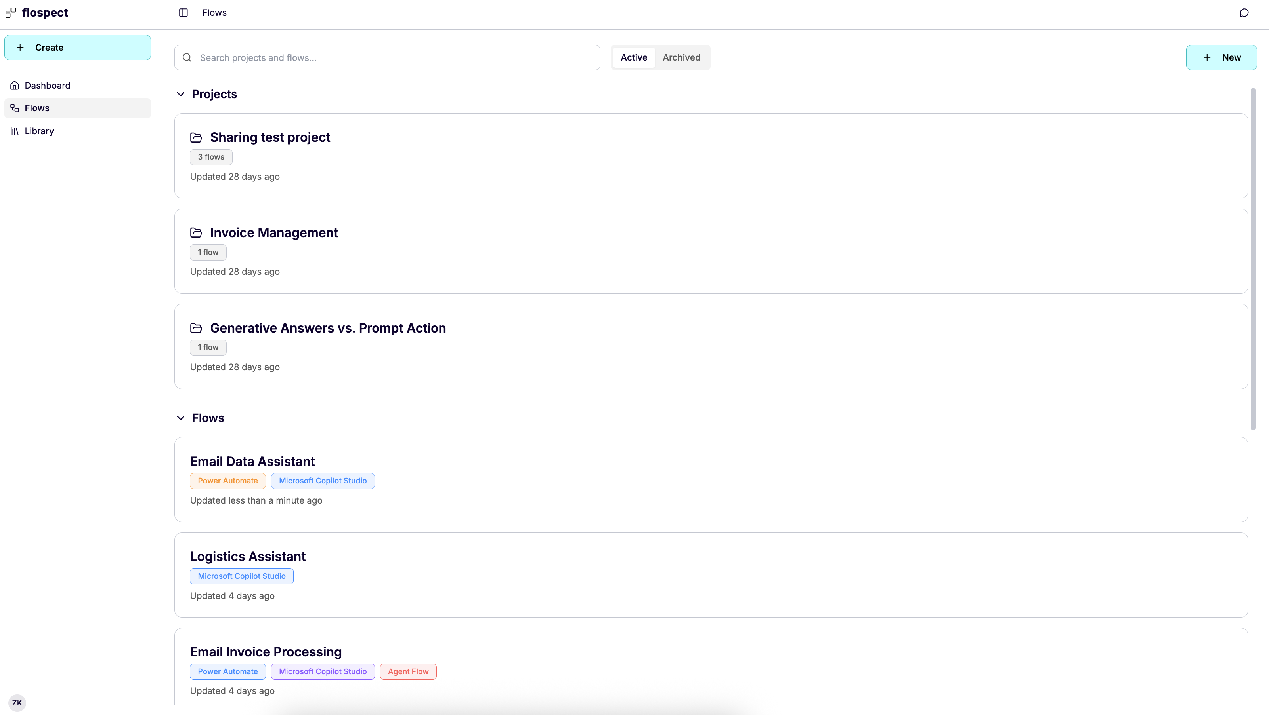Click the flospect logo icon
Screen dimensions: 1269x715
pos(10,12)
